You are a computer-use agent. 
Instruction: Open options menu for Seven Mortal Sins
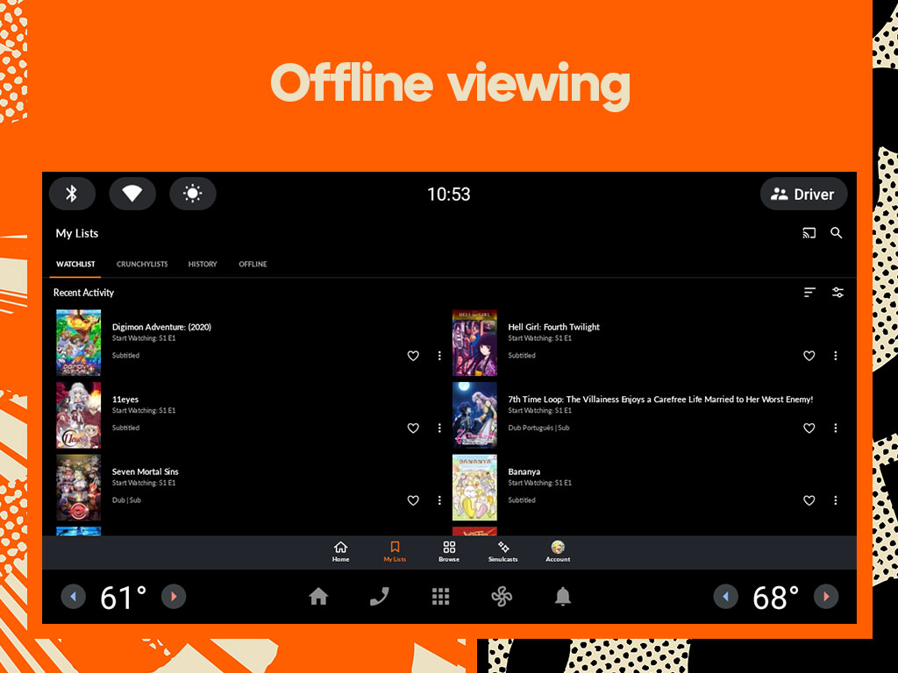coord(439,500)
